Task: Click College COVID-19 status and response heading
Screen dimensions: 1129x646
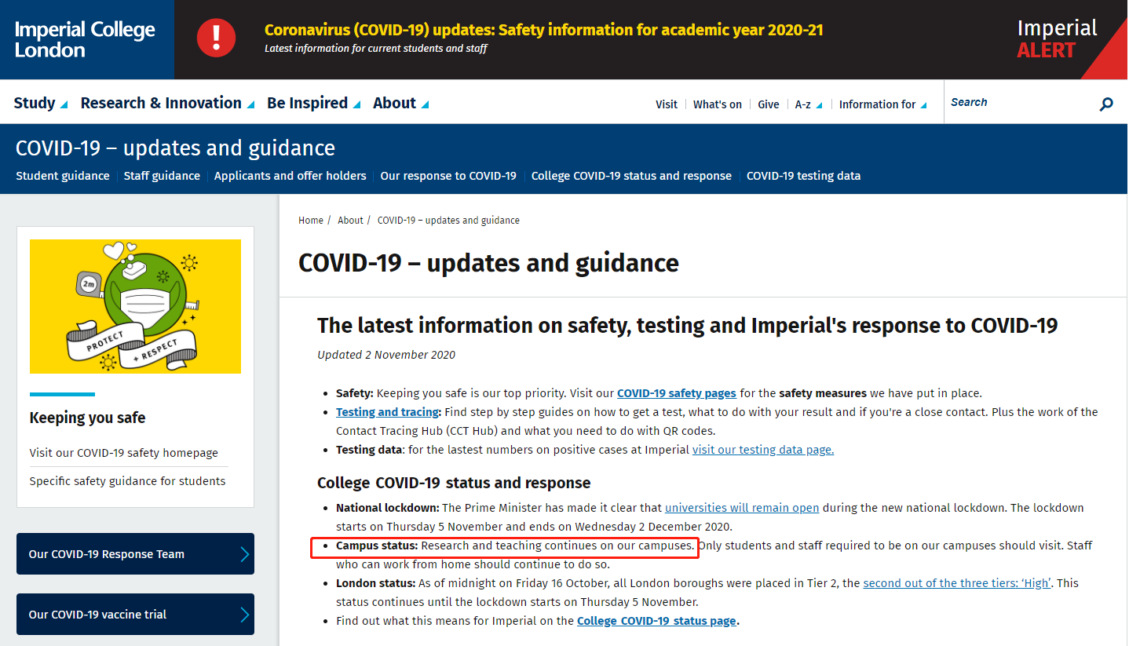Action: tap(454, 483)
